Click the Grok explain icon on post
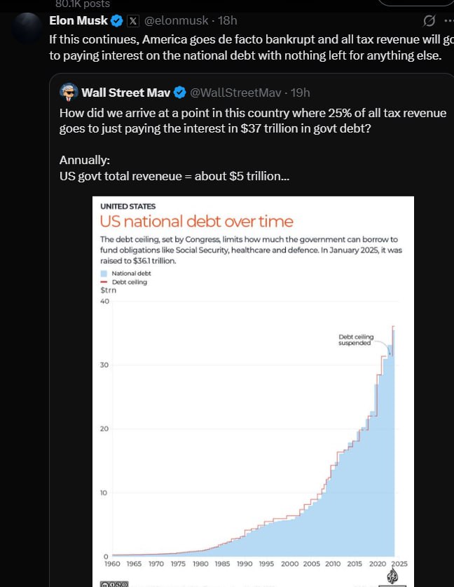 [x=429, y=20]
